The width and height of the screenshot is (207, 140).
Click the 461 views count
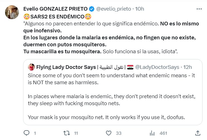pos(163,133)
